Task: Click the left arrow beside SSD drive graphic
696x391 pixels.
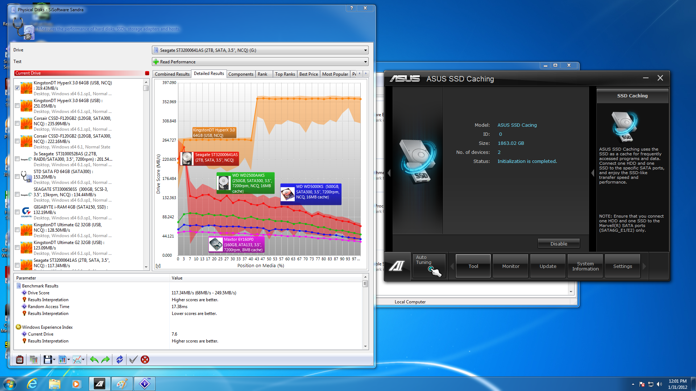Action: click(x=389, y=173)
